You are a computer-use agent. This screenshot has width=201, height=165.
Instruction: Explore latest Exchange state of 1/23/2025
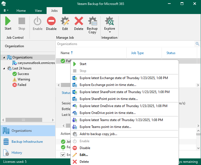coord(125,78)
